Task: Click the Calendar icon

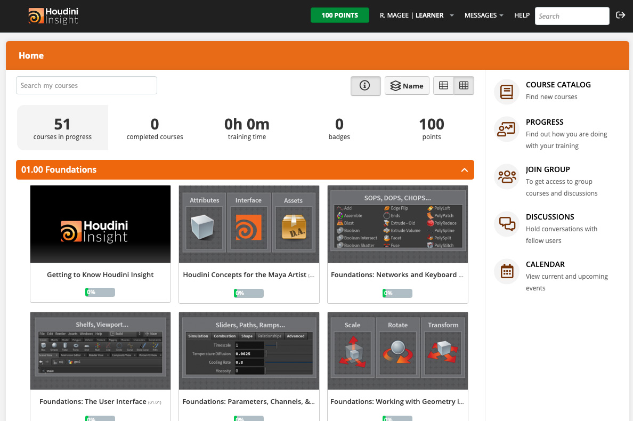Action: tap(507, 271)
